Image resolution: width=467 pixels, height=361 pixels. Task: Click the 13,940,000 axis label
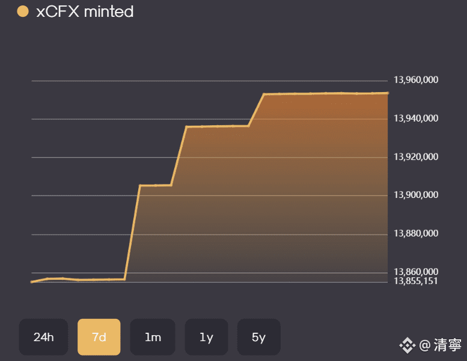pos(416,119)
